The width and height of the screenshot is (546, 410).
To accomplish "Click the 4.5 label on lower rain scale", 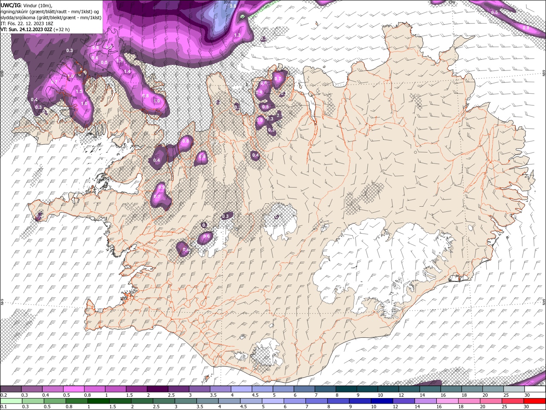I will tap(243, 407).
